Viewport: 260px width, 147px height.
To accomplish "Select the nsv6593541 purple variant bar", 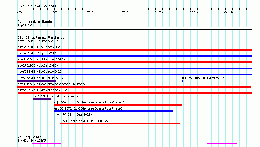I will click(42, 99).
